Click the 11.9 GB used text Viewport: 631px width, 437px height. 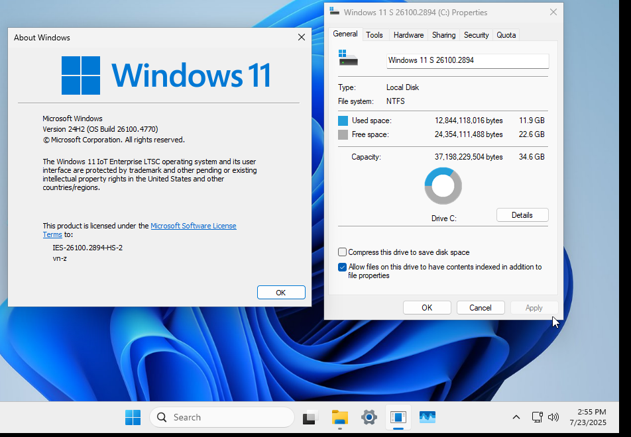coord(532,121)
